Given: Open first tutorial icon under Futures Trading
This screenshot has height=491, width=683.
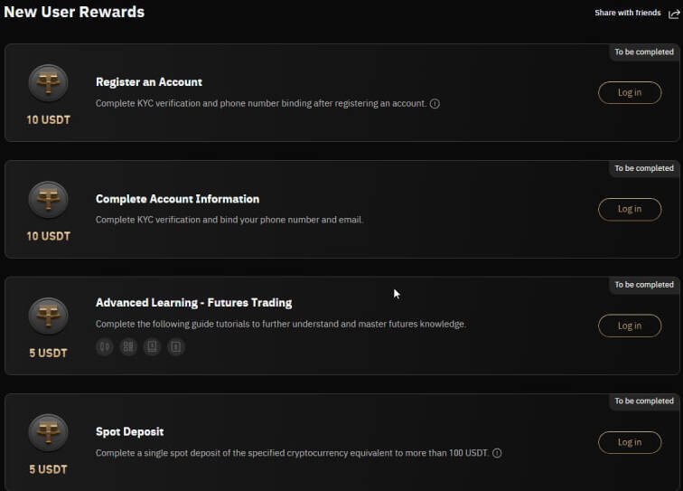Looking at the screenshot, I should pos(105,346).
